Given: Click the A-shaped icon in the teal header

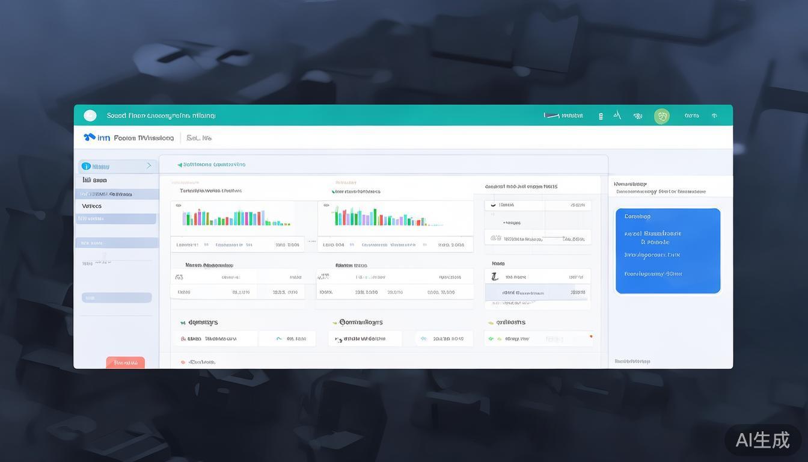Looking at the screenshot, I should tap(617, 115).
